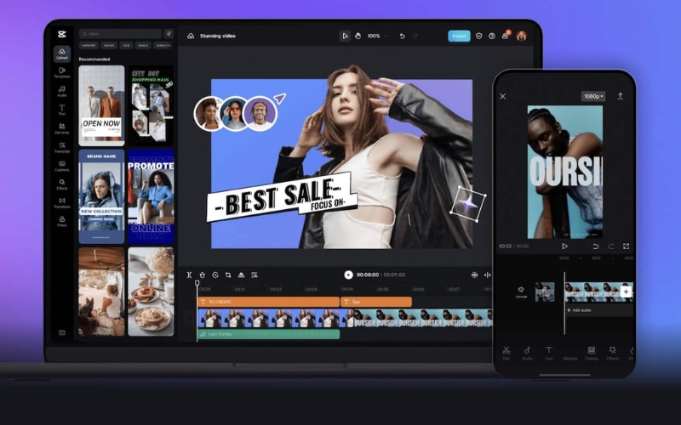Open the Text panel in laptop sidebar
This screenshot has height=425, width=681.
tap(61, 110)
